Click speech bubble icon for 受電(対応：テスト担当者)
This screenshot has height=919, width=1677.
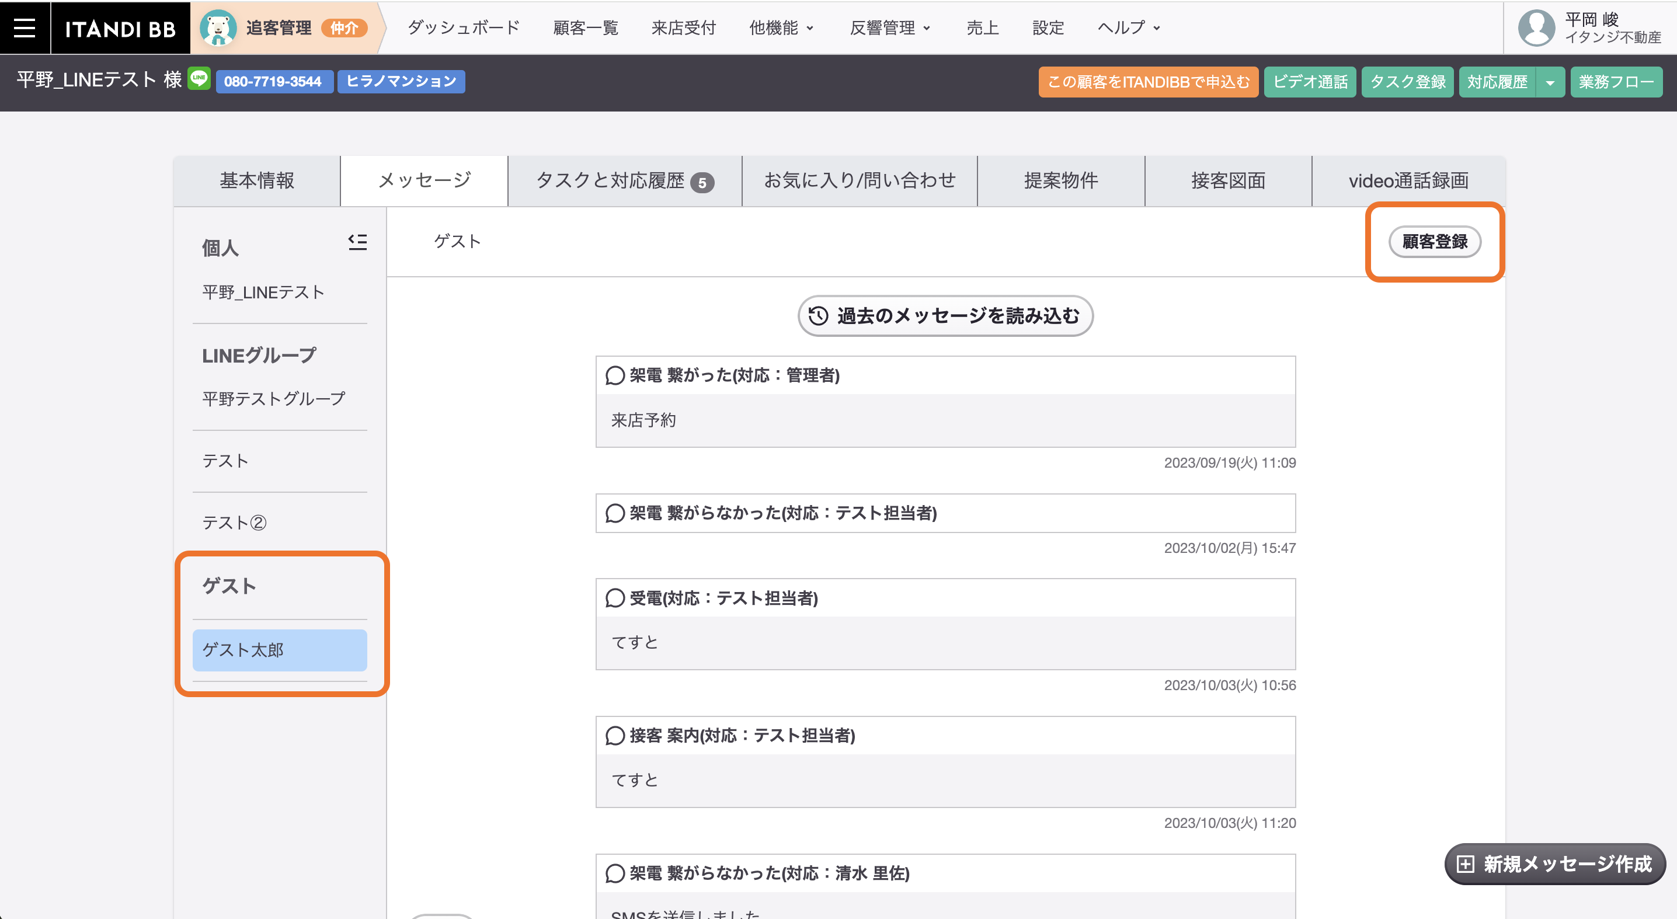click(614, 598)
